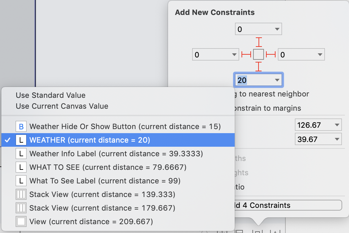Viewport: 349px width, 233px height.
Task: Select the checked WEATHER menu entry
Action: 90,140
